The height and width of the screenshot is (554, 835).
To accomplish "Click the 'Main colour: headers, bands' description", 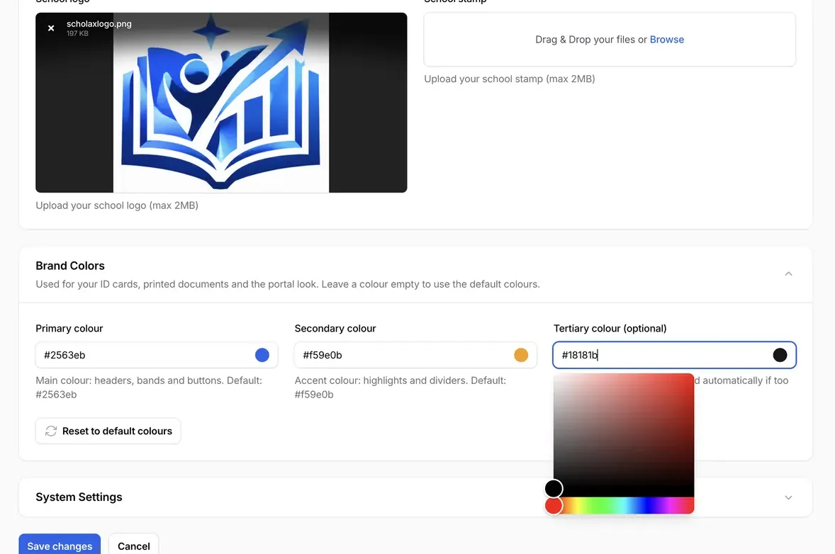I will click(149, 388).
